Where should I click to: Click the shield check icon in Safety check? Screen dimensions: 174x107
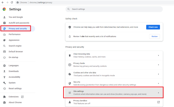(x=70, y=27)
